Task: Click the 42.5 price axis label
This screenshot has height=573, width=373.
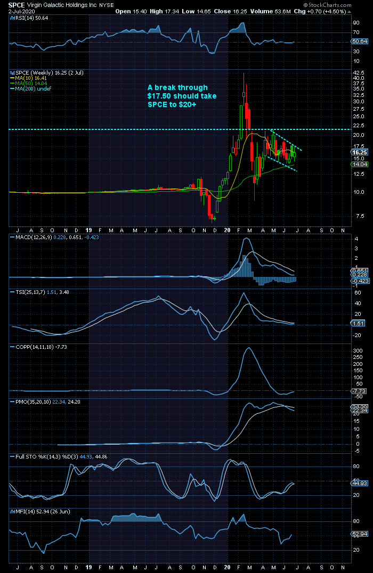Action: coord(359,73)
